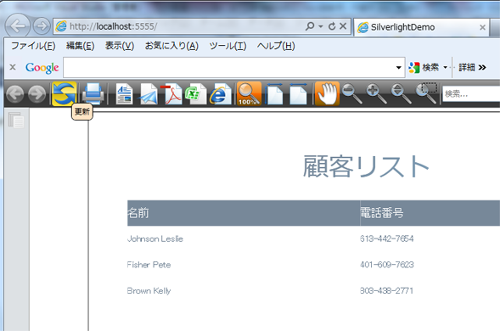Export report to HTML Internet Explorer icon
Screen dimensions: 500x331
pyautogui.click(x=221, y=93)
